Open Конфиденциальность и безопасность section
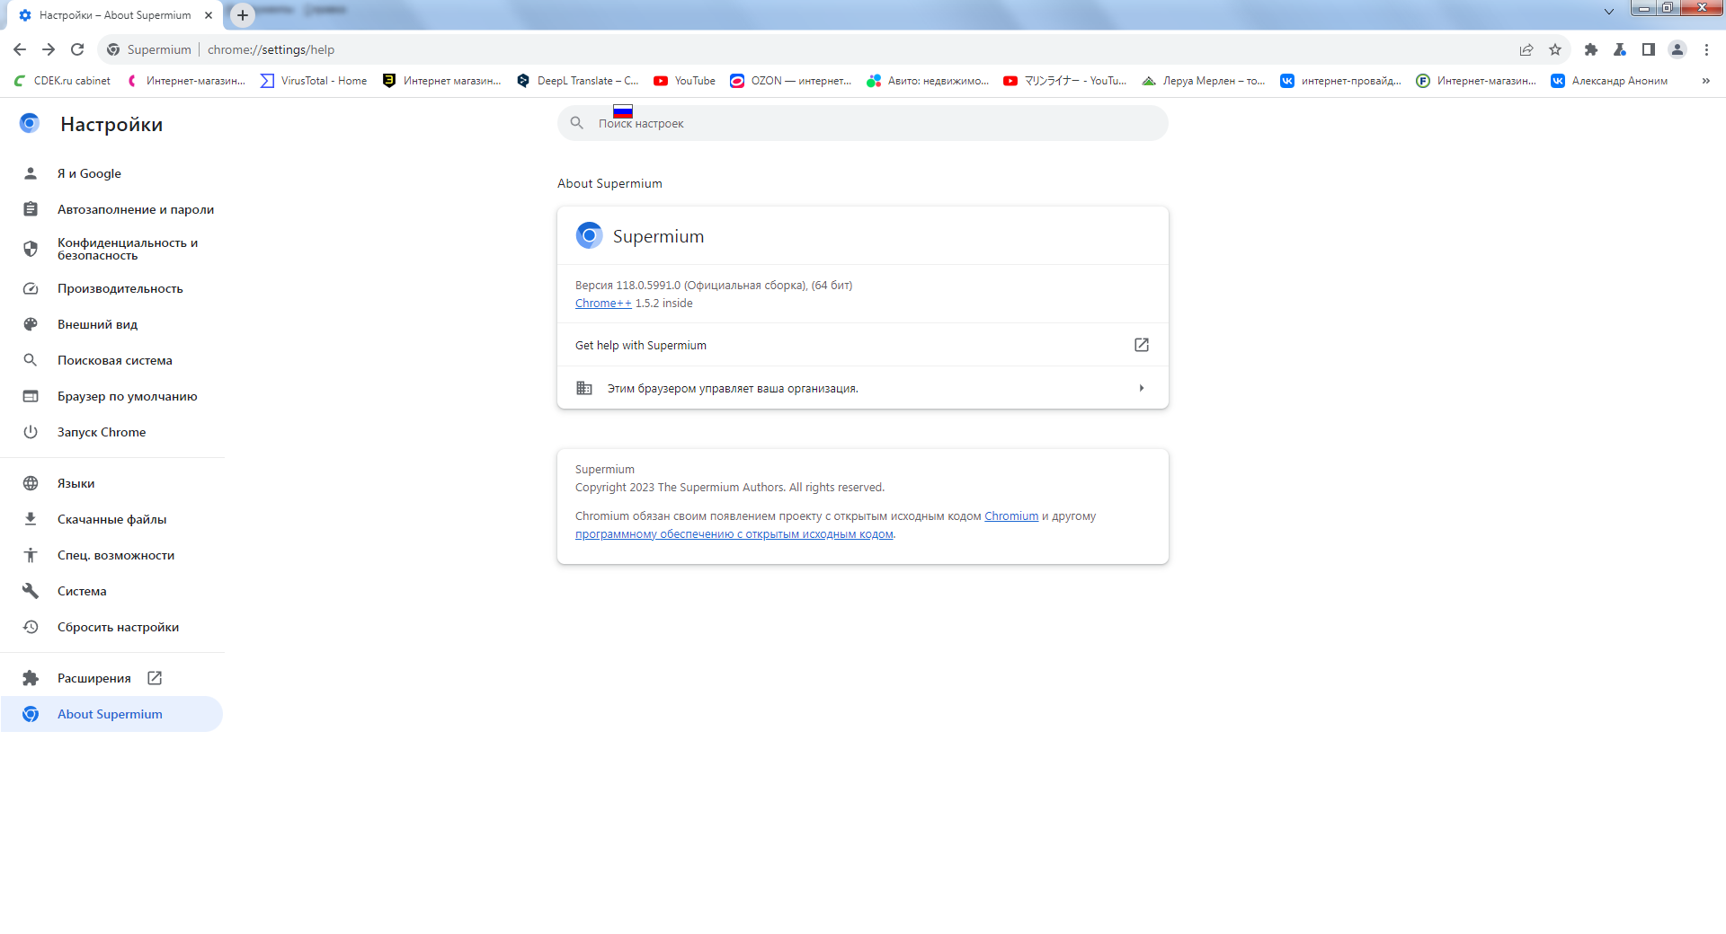 click(112, 249)
